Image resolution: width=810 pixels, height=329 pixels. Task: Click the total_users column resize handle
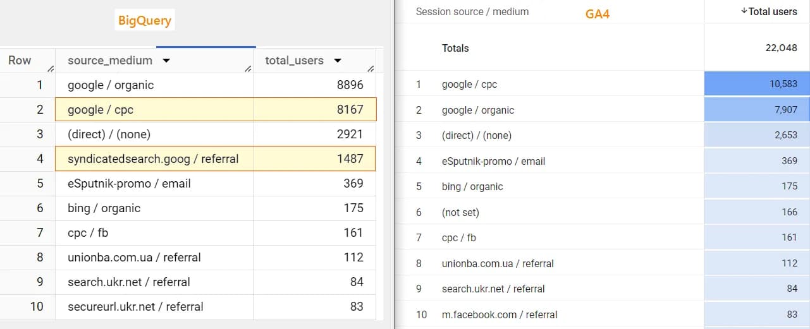(x=371, y=69)
